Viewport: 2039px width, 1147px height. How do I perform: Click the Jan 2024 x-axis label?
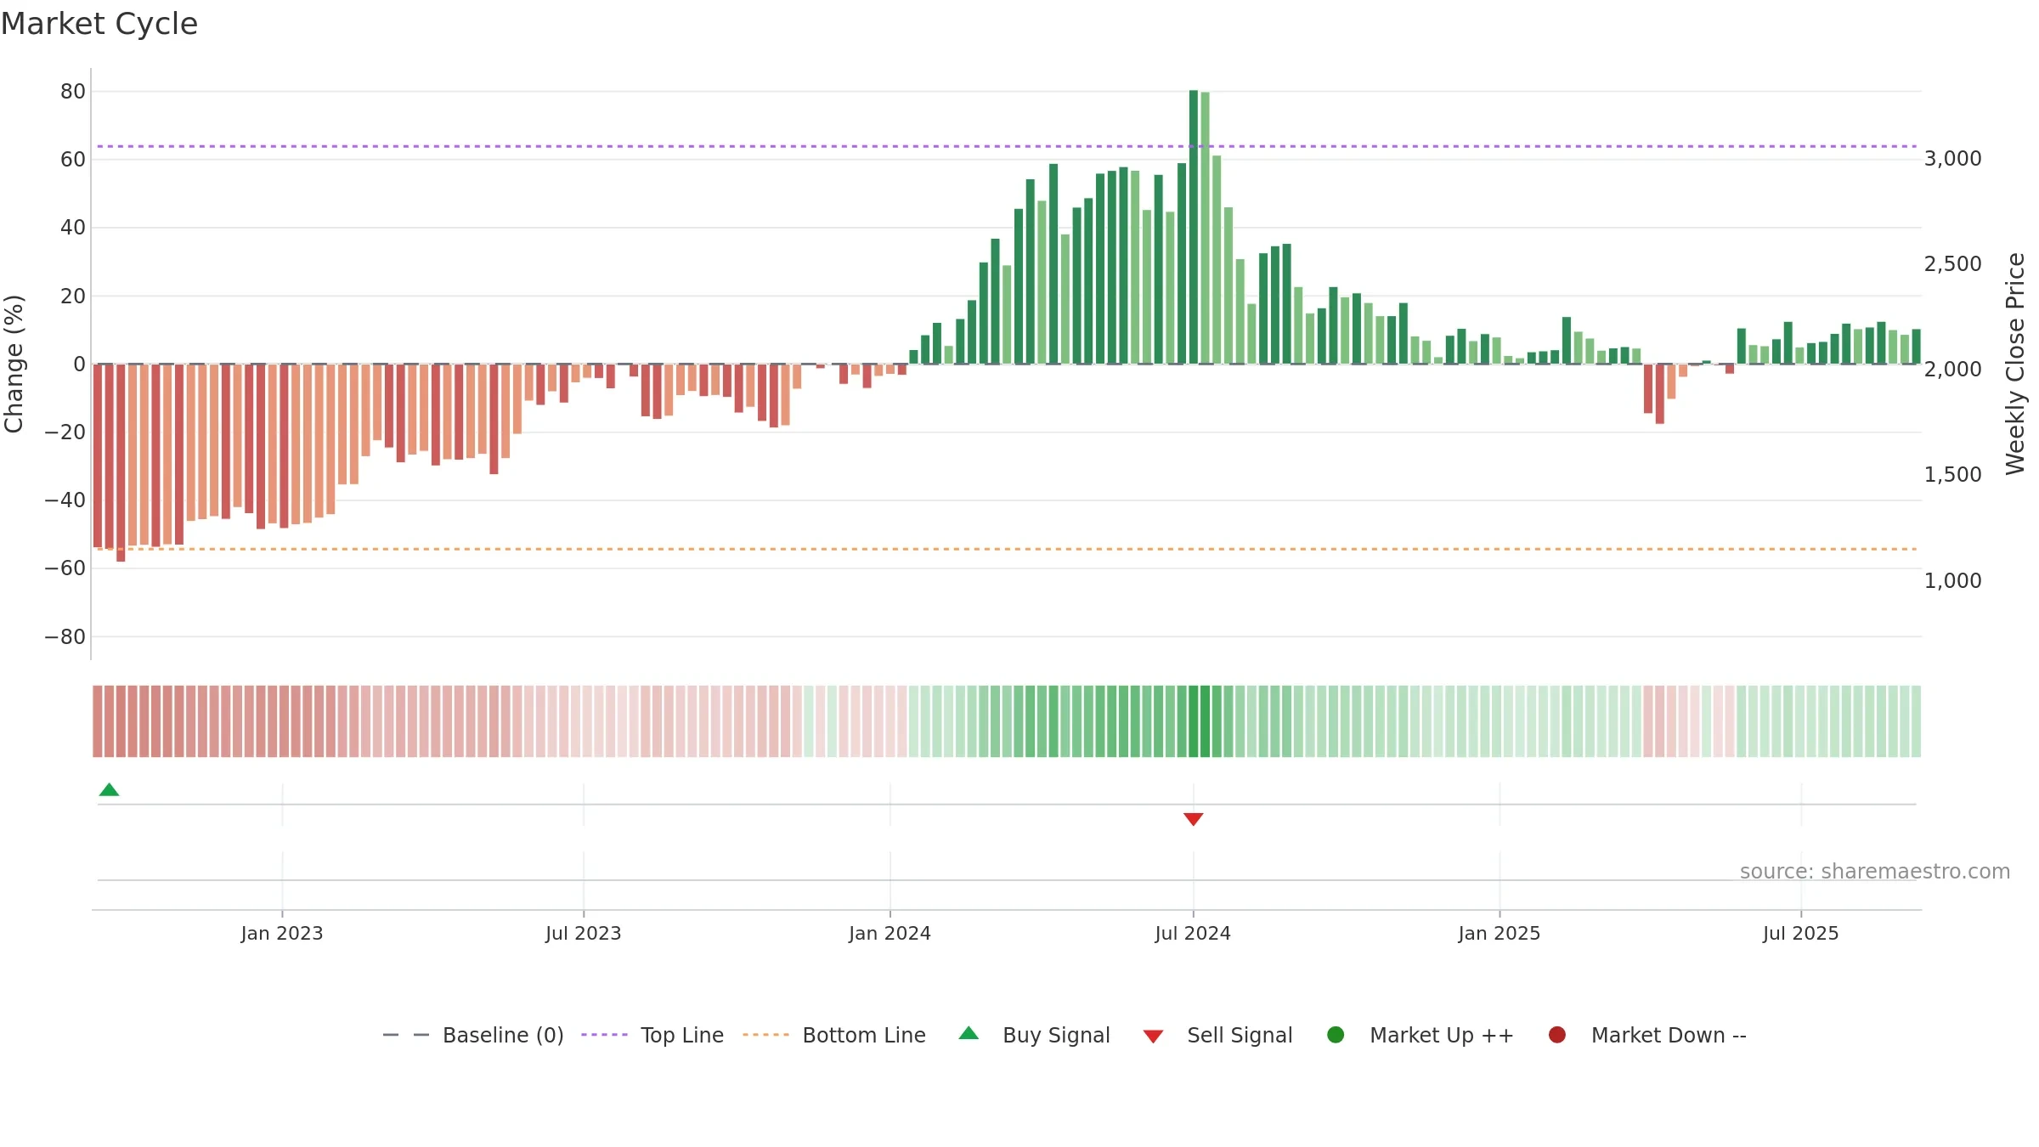pos(890,934)
